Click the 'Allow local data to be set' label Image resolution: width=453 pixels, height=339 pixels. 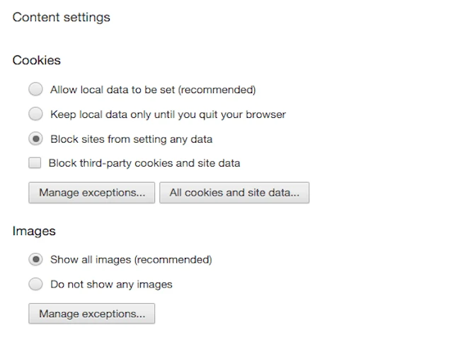click(x=113, y=90)
